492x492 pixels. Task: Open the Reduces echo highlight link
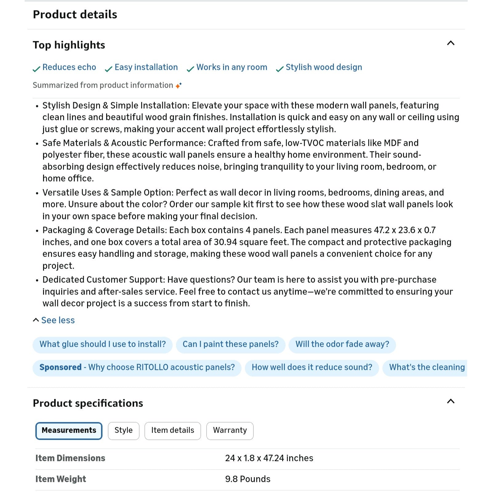click(x=69, y=67)
